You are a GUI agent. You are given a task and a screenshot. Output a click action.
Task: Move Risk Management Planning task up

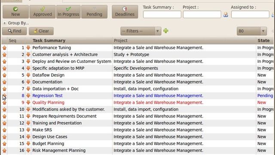pos(4,151)
